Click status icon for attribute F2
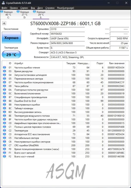The height and width of the screenshot is (188, 131). 4,157
